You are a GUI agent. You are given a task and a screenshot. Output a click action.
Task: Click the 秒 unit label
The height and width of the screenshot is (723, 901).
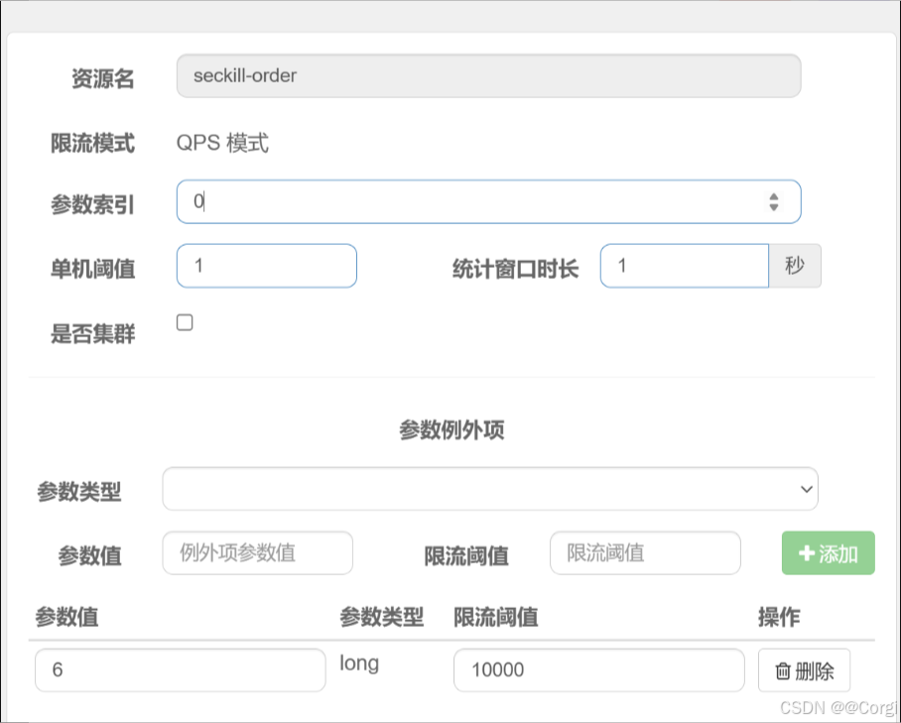point(795,266)
